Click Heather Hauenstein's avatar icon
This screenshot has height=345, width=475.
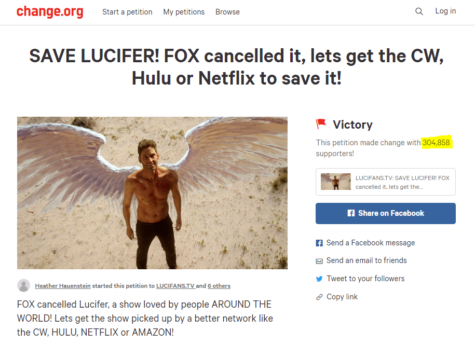(x=24, y=285)
